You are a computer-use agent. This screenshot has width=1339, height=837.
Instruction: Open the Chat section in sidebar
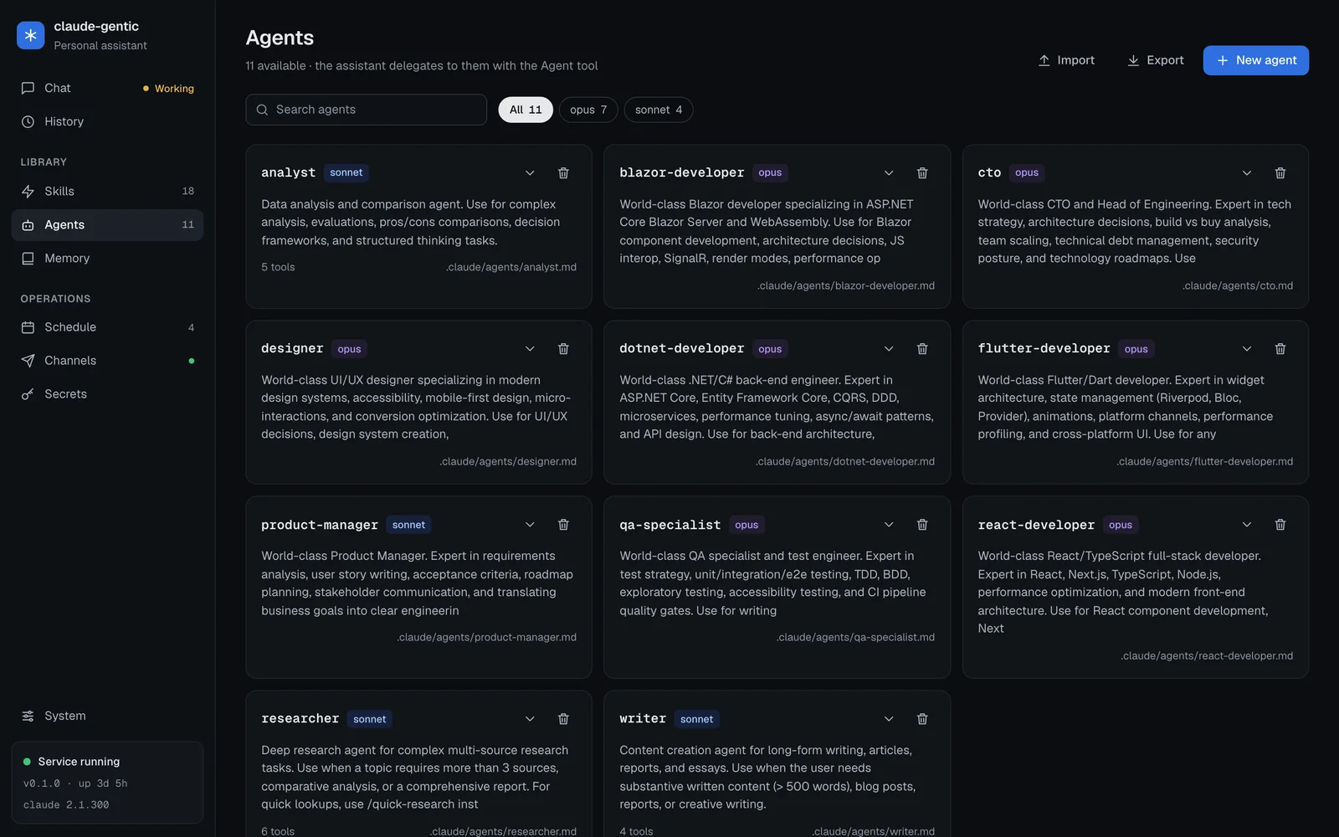click(107, 88)
